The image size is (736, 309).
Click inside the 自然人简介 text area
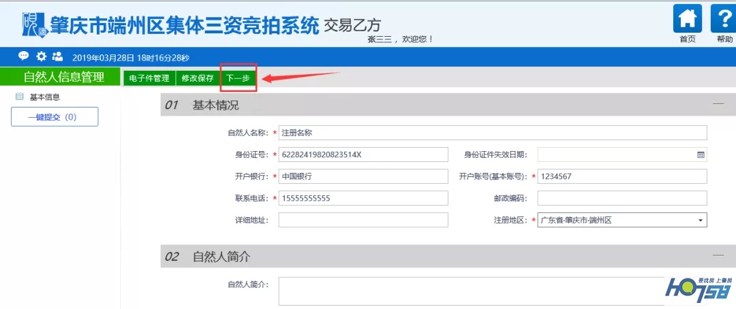click(493, 291)
